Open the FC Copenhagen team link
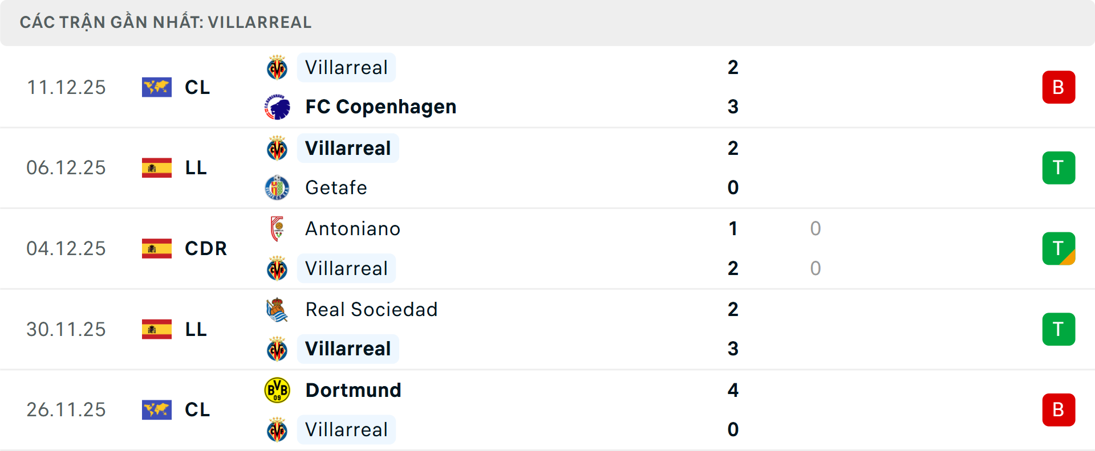 pyautogui.click(x=380, y=107)
